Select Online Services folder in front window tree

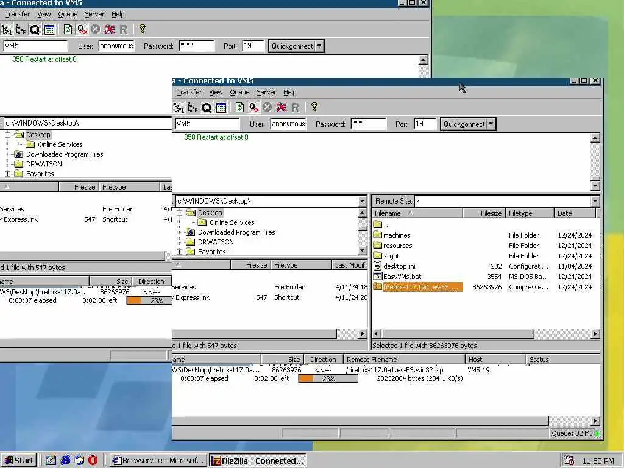(232, 222)
